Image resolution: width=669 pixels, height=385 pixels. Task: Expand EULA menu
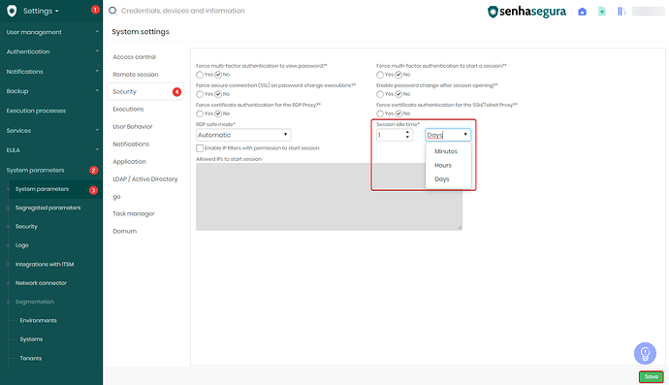51,149
